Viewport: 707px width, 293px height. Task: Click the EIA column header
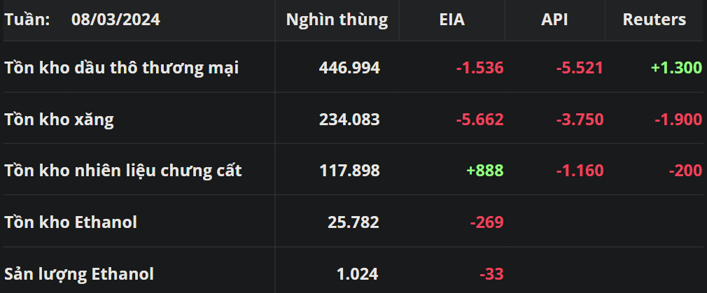tap(451, 20)
